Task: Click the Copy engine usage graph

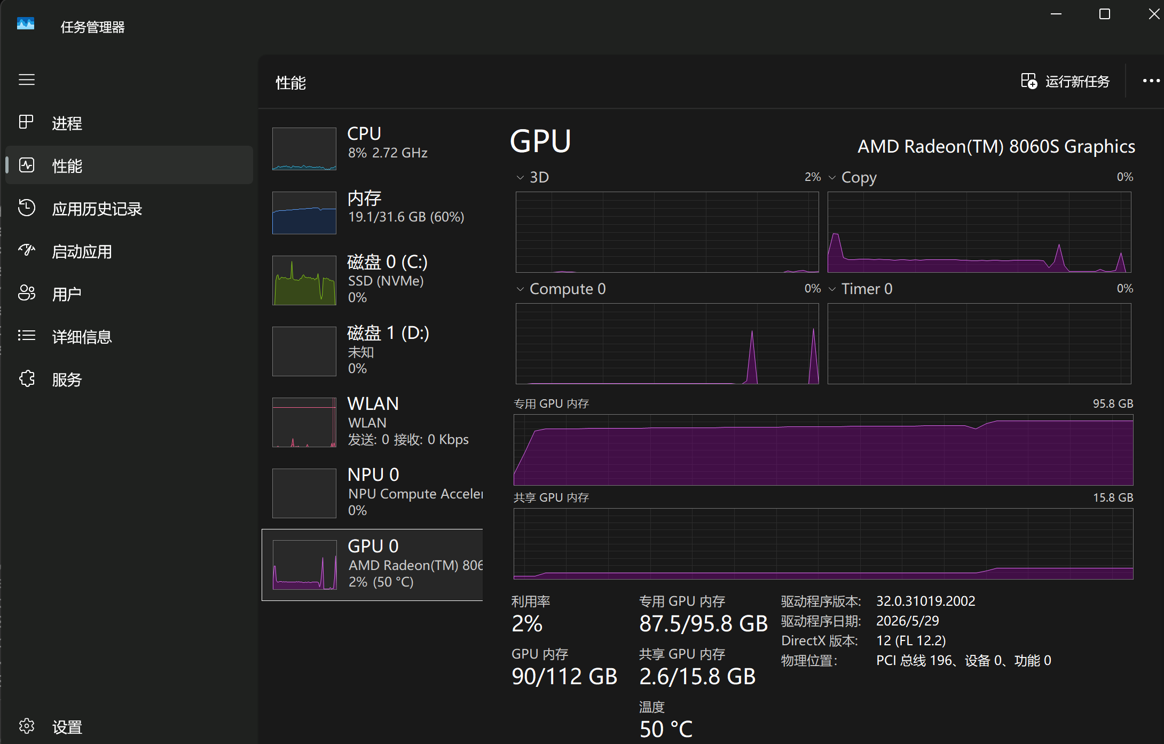Action: tap(979, 232)
